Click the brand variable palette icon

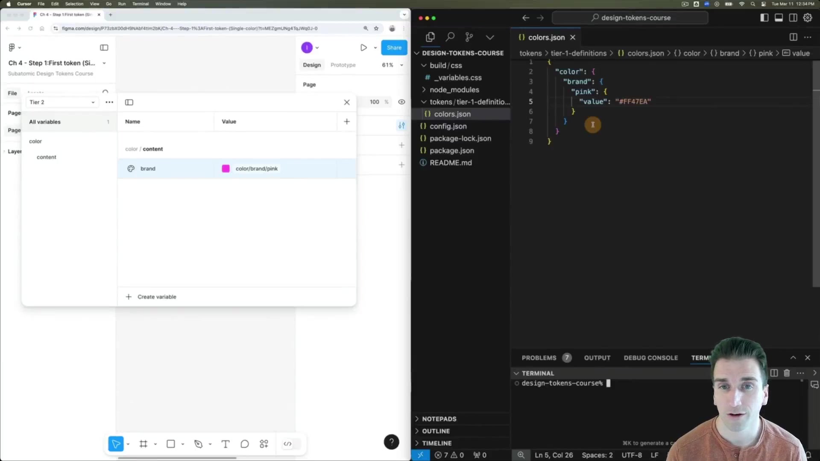click(x=131, y=169)
